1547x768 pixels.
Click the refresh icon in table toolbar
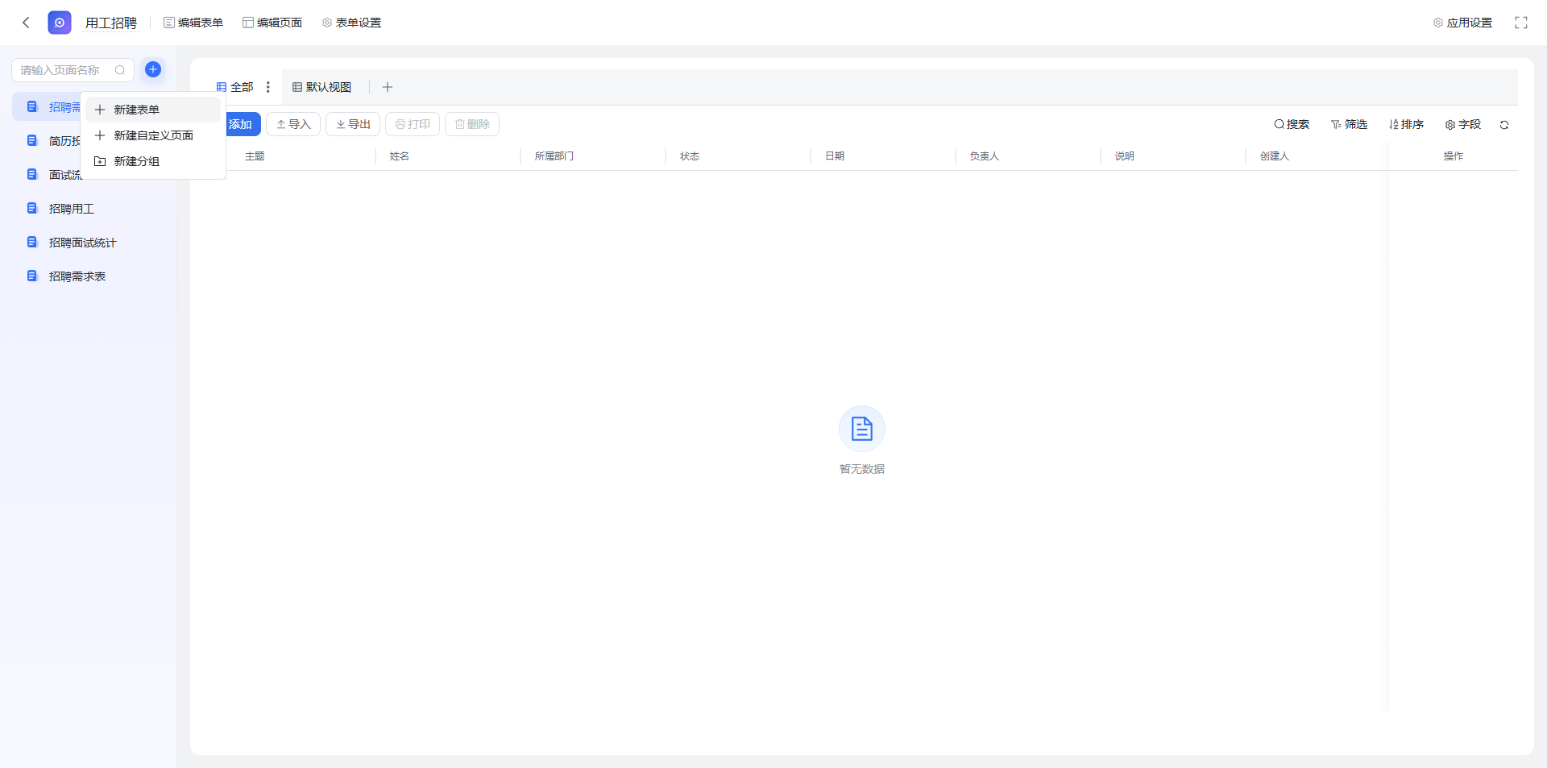tap(1504, 125)
